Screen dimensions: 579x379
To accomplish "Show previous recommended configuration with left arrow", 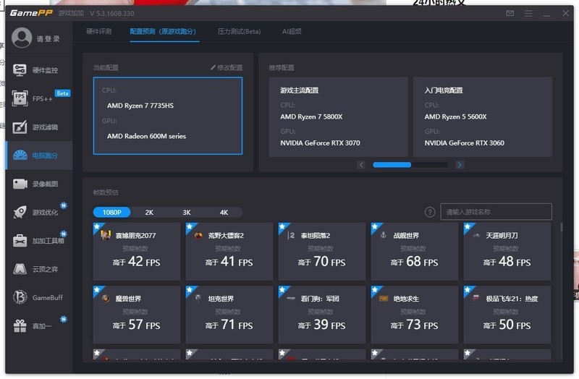I will coord(361,165).
